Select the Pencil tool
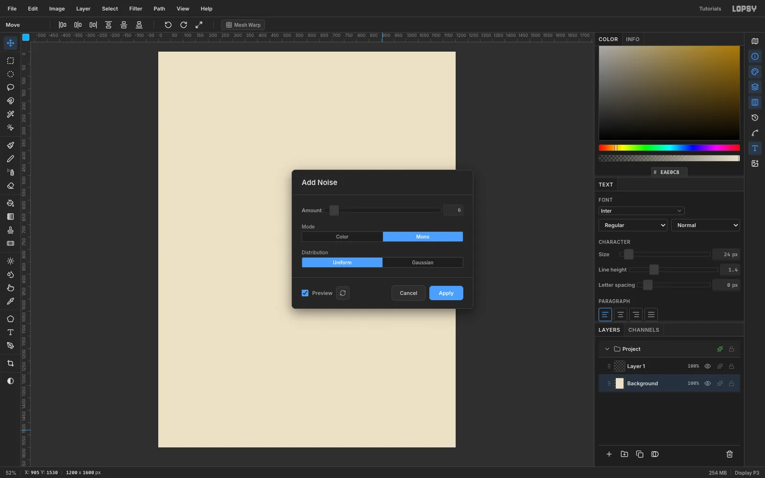Image resolution: width=765 pixels, height=478 pixels. pos(10,159)
